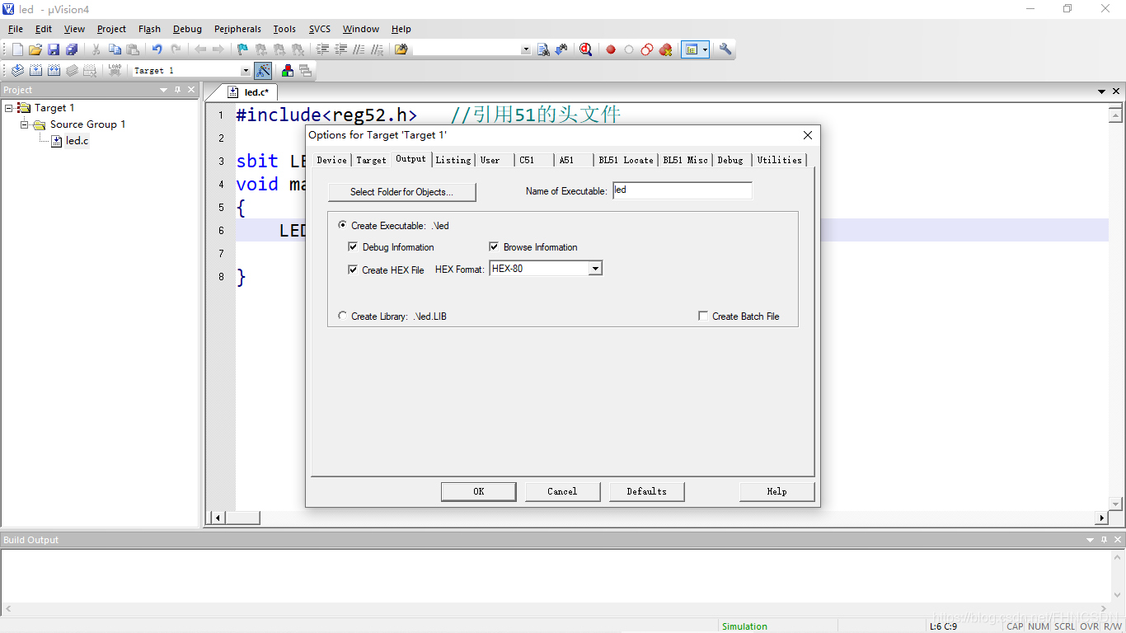Download to flash with LOAD icon
This screenshot has width=1126, height=633.
115,71
